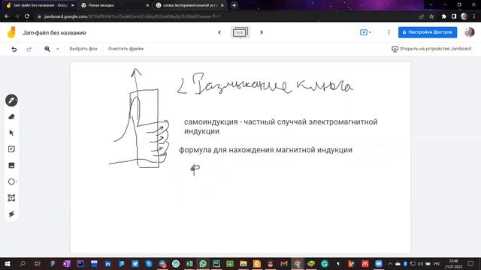Open Skype from the taskbar
The height and width of the screenshot is (270, 481).
149,263
